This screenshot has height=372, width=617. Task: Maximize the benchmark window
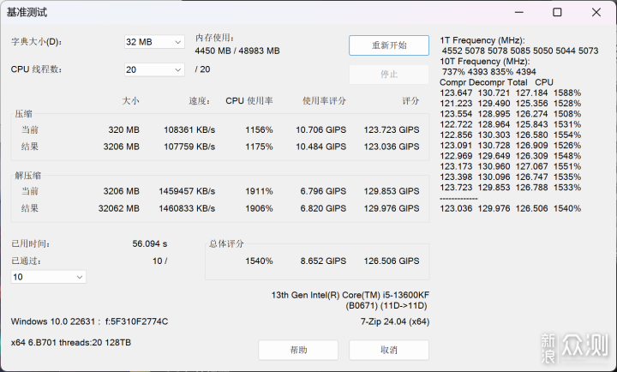tap(557, 12)
